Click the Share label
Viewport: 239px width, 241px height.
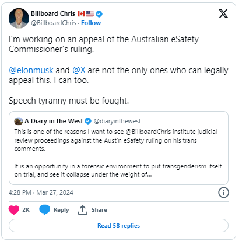click(x=99, y=210)
